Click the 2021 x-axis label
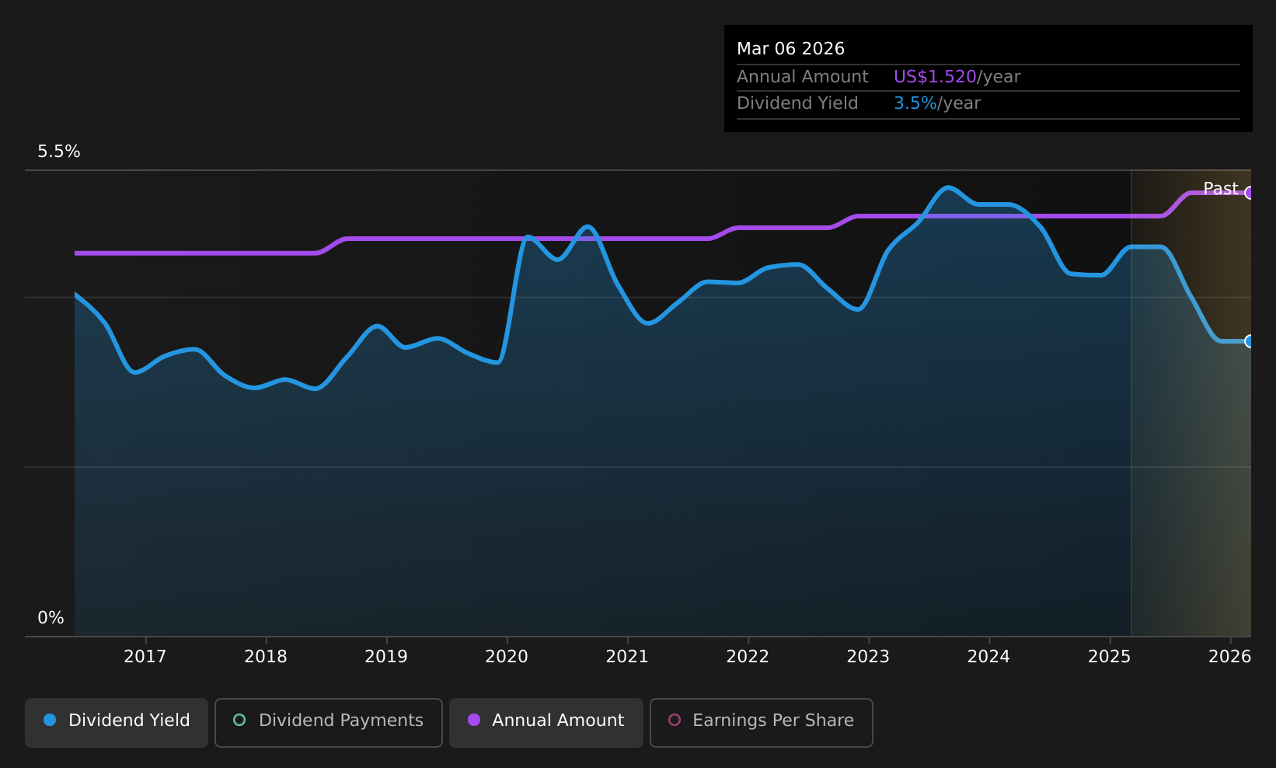 click(x=627, y=657)
